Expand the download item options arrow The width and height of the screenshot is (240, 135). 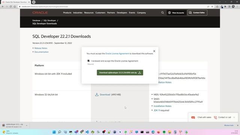[x=27, y=125]
